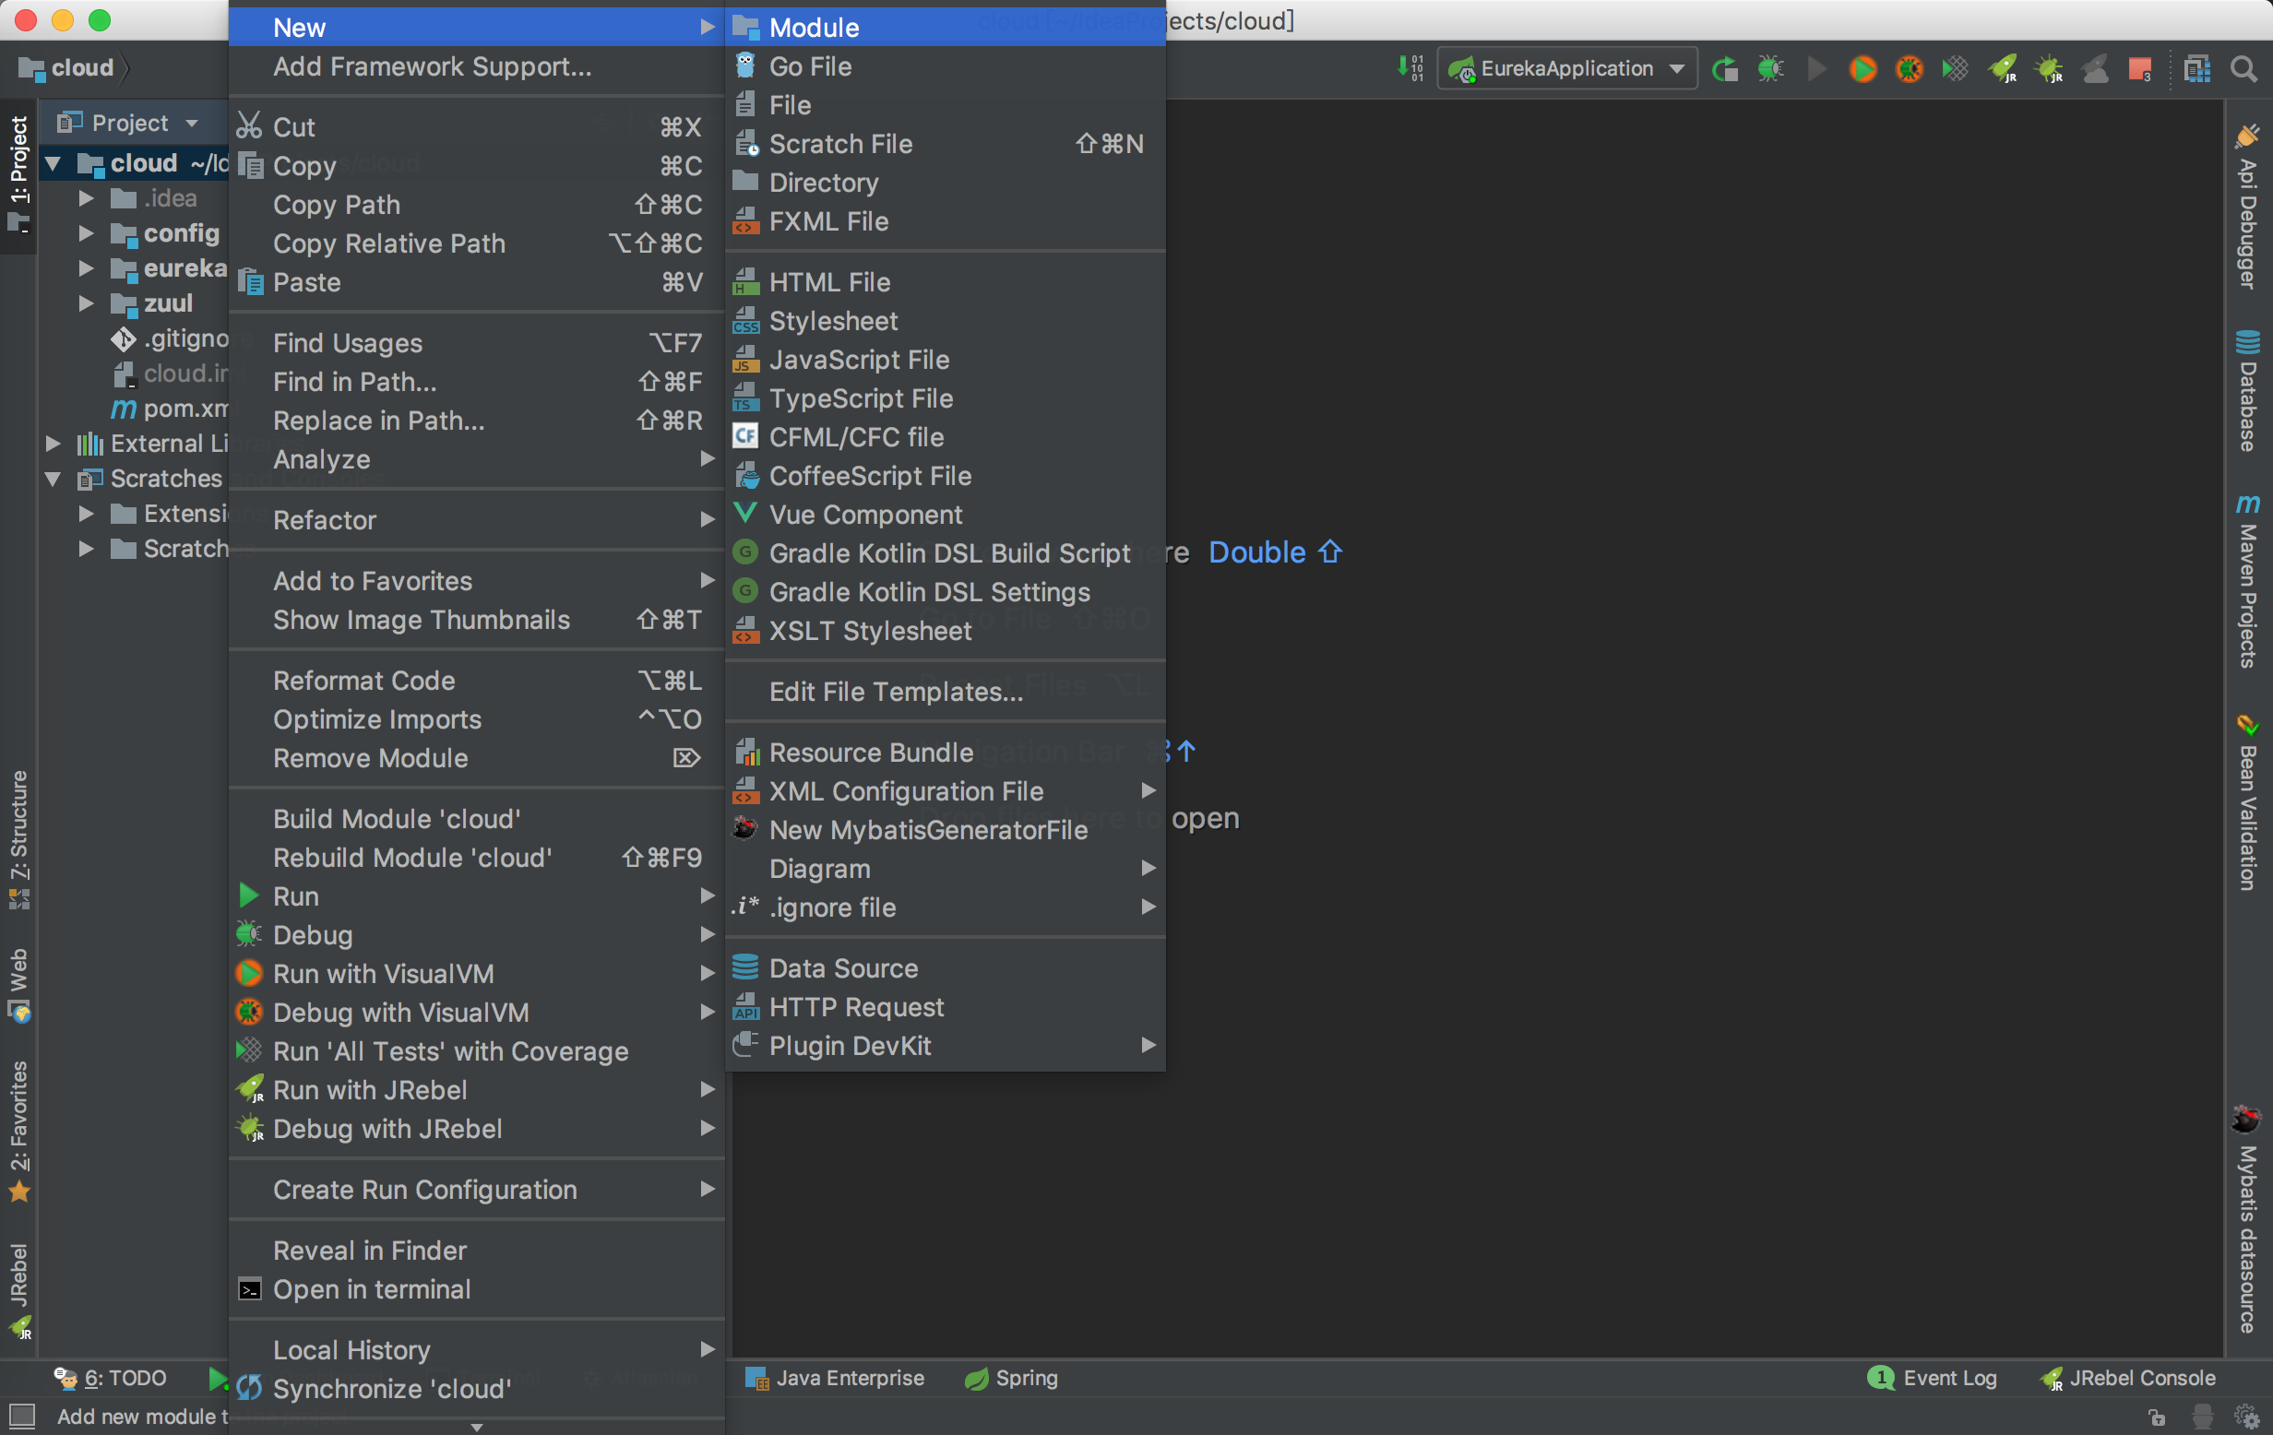Click the Run with Coverage toolbar icon
Screen dimensions: 2273x1435
pos(1955,69)
